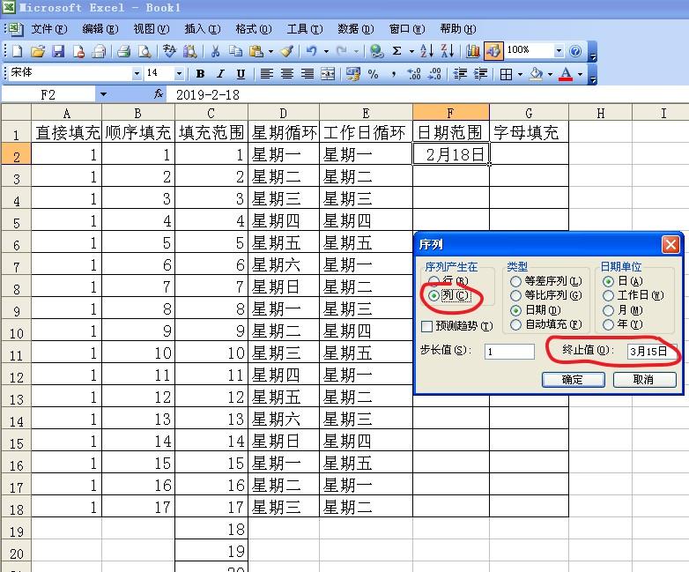The width and height of the screenshot is (689, 572).
Task: Close the 序列 dialog
Action: [x=670, y=244]
